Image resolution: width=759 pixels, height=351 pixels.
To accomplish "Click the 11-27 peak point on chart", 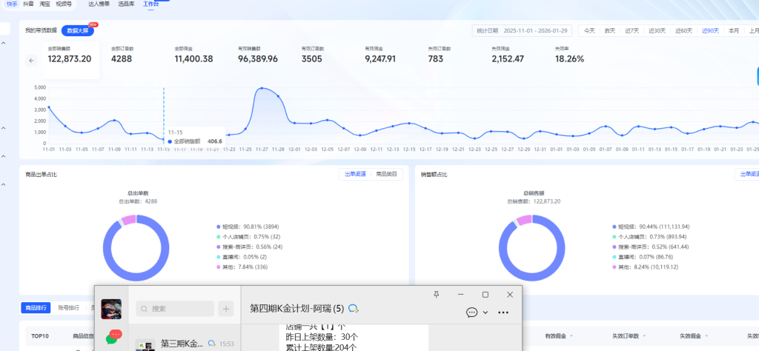I will 261,89.
